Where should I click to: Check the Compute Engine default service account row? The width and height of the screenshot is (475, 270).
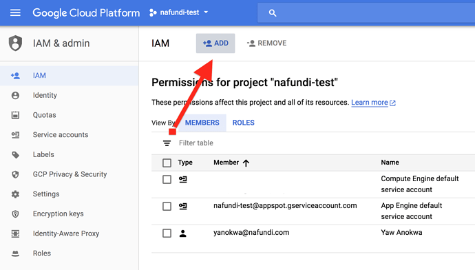click(167, 179)
